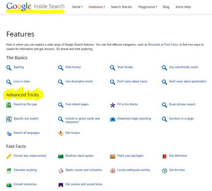Click the red book icon for Get definitions
This screenshot has height=191, width=212.
[x=165, y=156]
